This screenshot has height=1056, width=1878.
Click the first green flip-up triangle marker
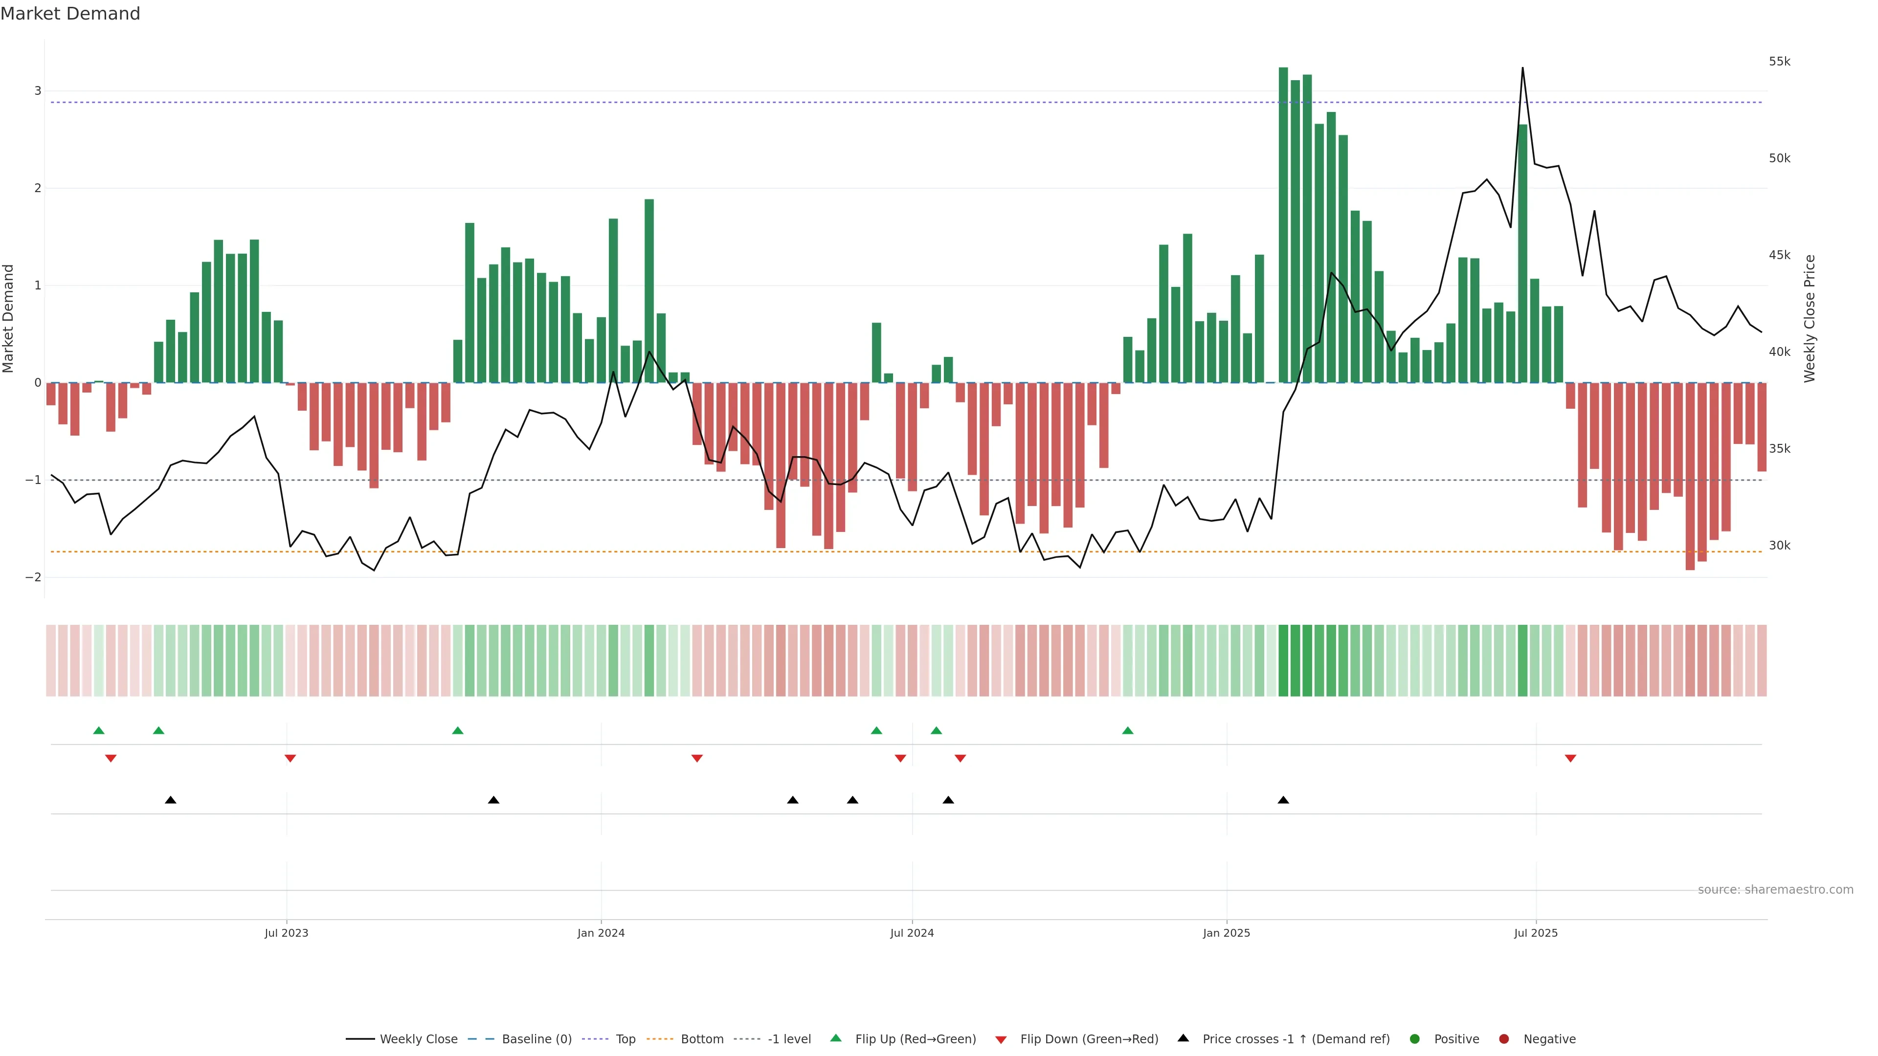click(99, 731)
